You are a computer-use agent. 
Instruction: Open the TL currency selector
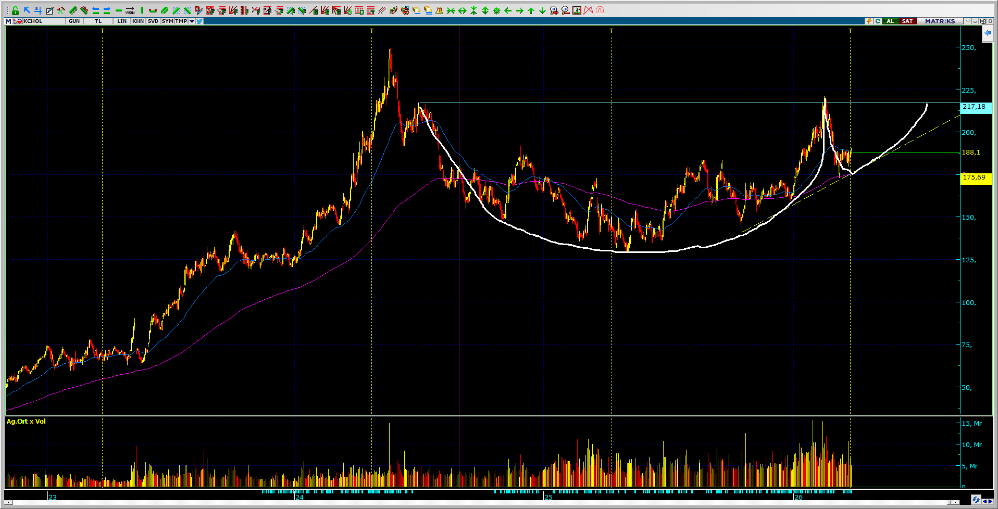point(98,21)
